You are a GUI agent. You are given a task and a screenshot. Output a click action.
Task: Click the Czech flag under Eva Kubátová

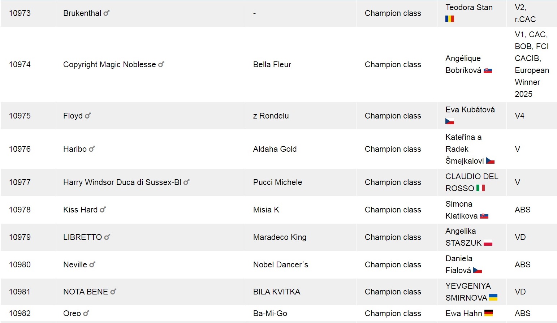[x=450, y=121]
